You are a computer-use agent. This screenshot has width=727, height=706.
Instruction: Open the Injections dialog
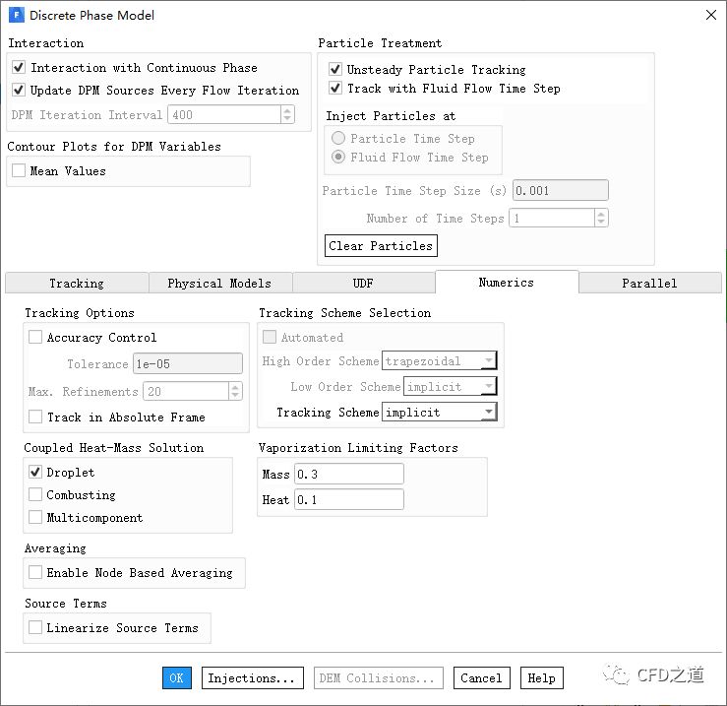coord(251,678)
